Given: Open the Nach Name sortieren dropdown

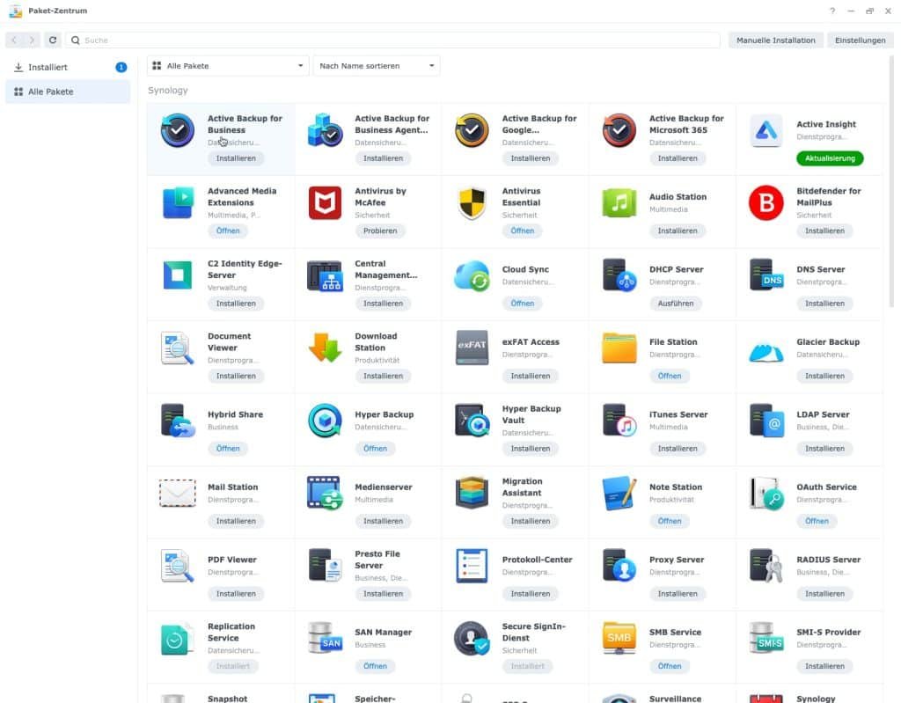Looking at the screenshot, I should (x=377, y=65).
